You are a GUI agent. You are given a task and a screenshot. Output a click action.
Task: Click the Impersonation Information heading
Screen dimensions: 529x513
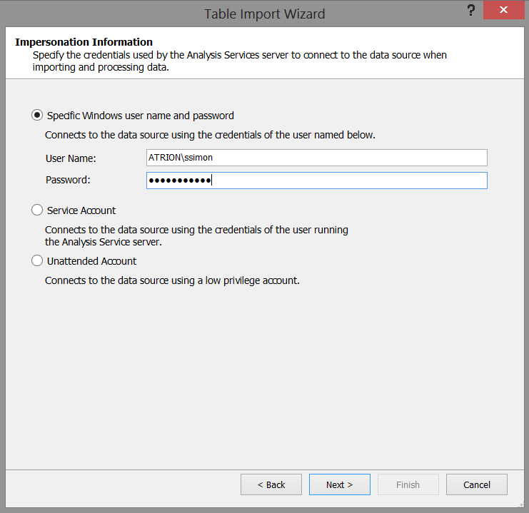tap(84, 42)
